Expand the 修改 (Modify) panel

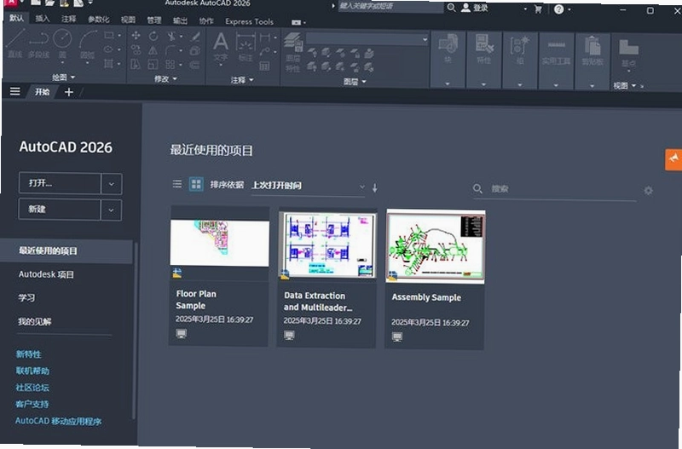tap(165, 78)
